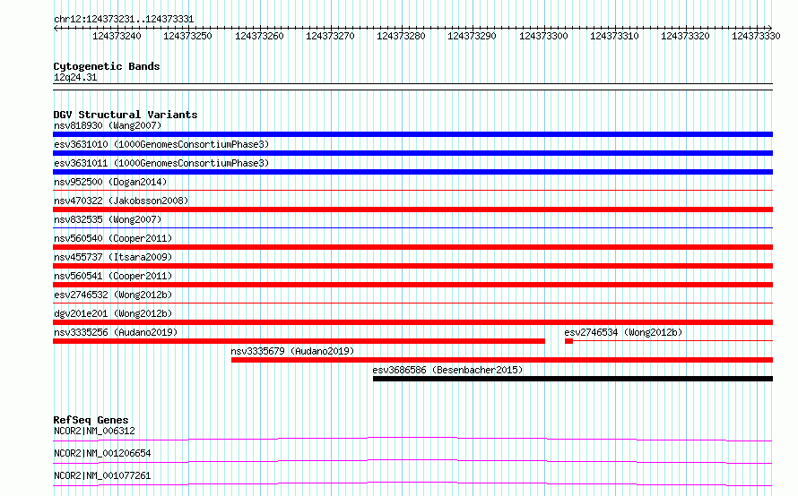Image resolution: width=798 pixels, height=496 pixels.
Task: Click ruler position 124373330
Action: click(756, 36)
